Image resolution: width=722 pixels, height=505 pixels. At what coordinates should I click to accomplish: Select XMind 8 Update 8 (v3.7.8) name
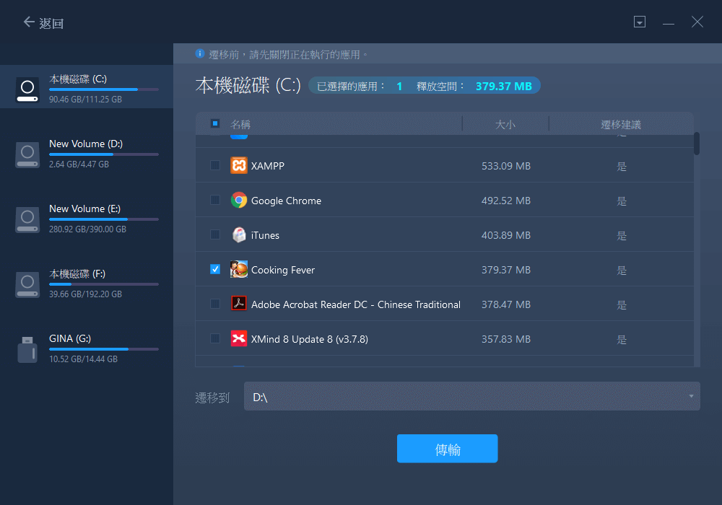tap(310, 339)
